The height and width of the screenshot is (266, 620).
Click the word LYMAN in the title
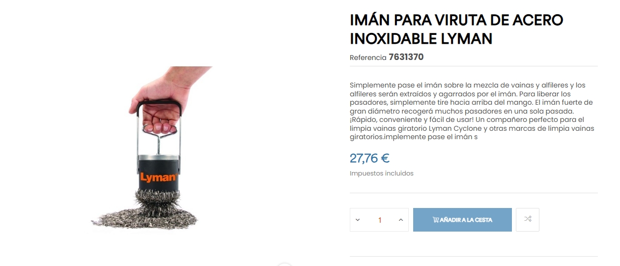tap(465, 38)
